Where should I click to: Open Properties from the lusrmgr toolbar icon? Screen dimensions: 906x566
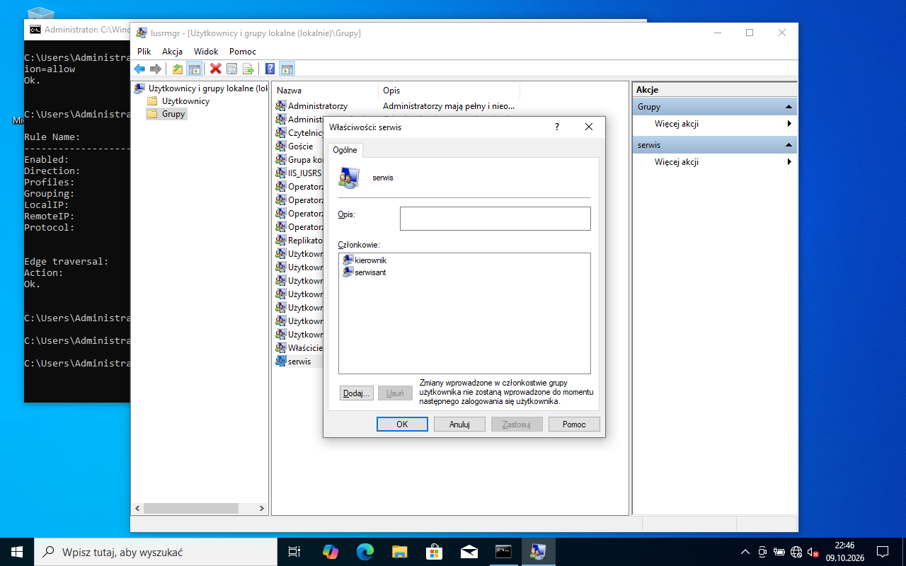(231, 69)
